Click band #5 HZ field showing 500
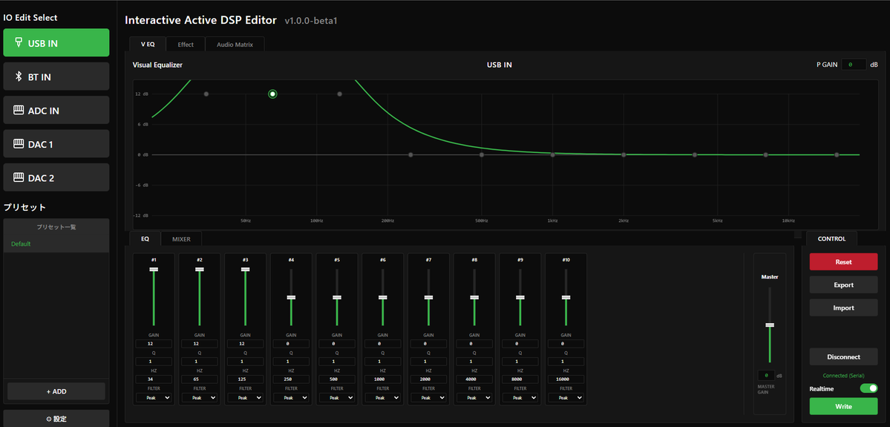Image resolution: width=890 pixels, height=427 pixels. pos(337,379)
